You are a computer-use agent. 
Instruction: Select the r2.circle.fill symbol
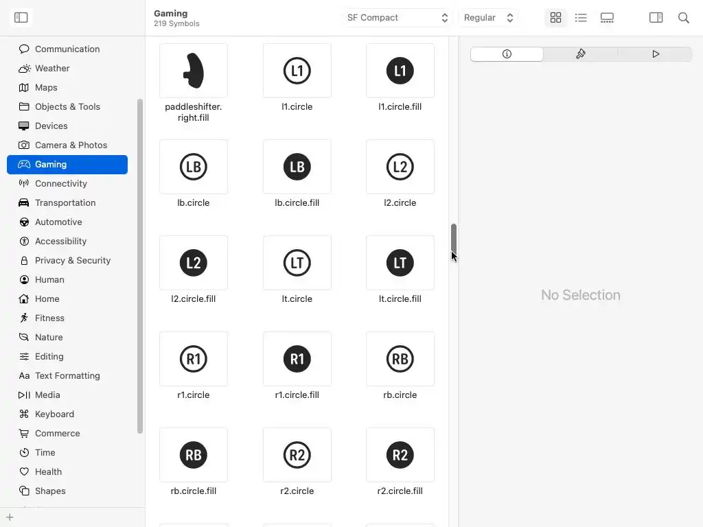tap(400, 455)
